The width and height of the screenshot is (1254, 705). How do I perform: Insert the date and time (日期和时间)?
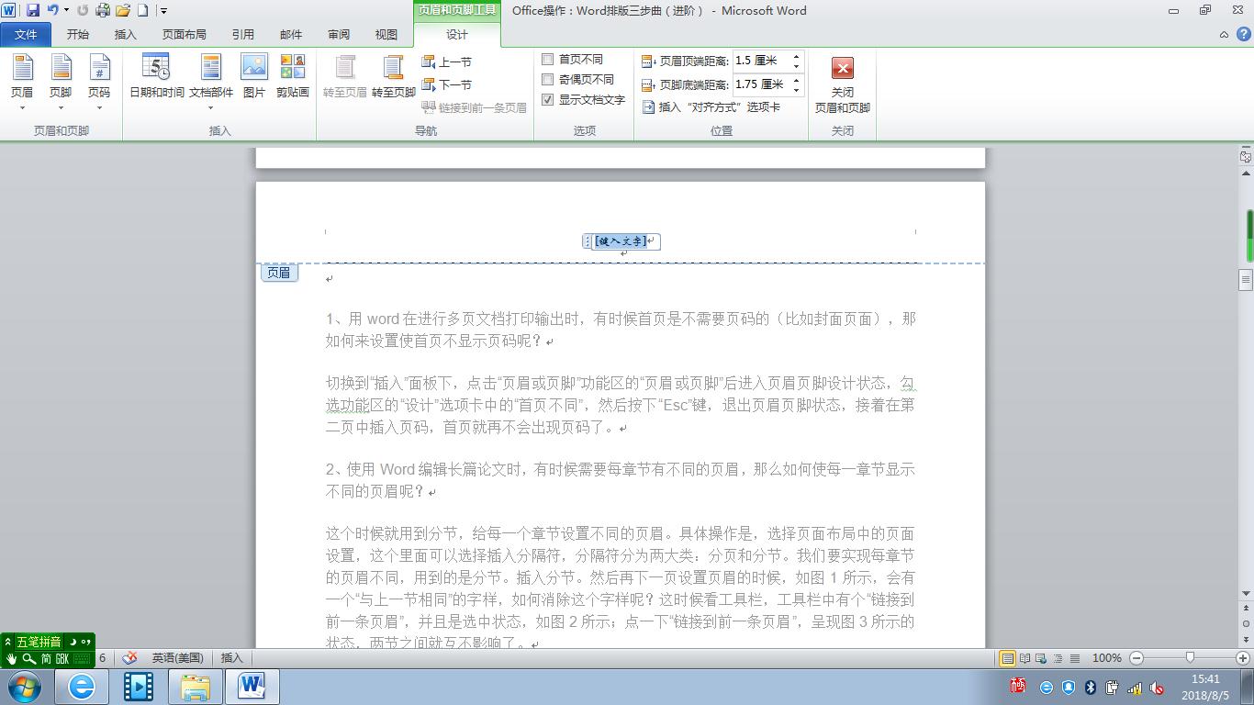154,78
